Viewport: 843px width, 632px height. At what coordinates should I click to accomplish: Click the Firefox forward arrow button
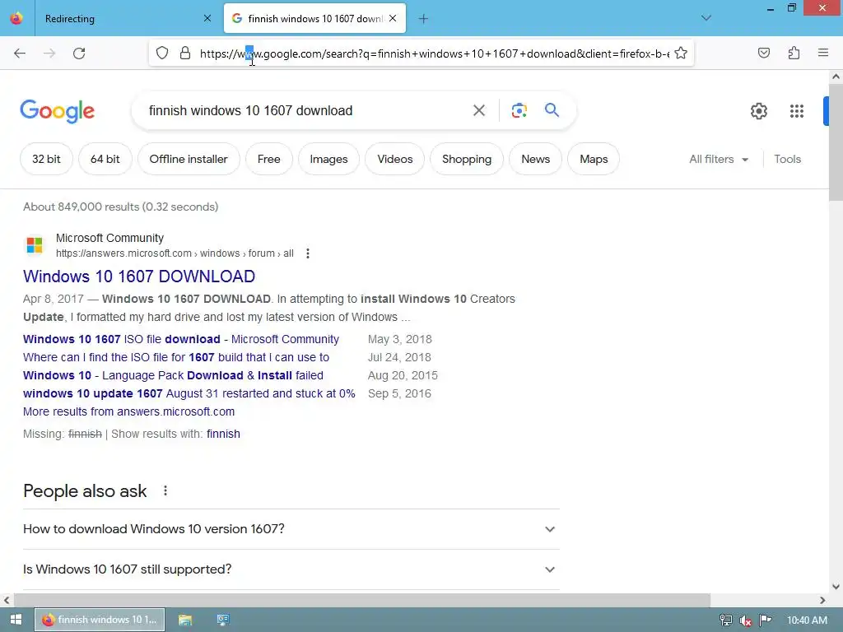[49, 53]
